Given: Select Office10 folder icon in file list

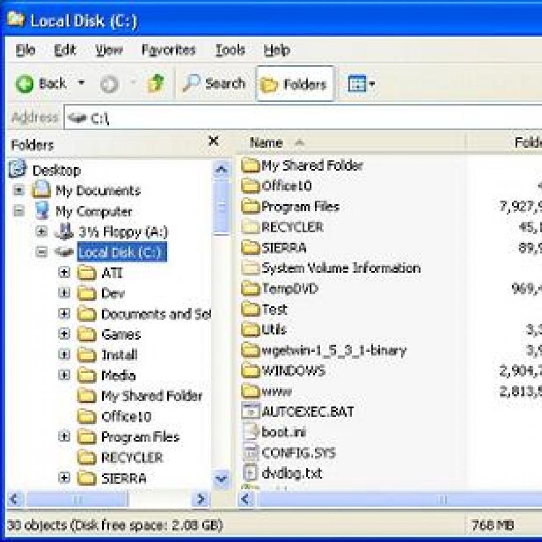Looking at the screenshot, I should click(250, 186).
